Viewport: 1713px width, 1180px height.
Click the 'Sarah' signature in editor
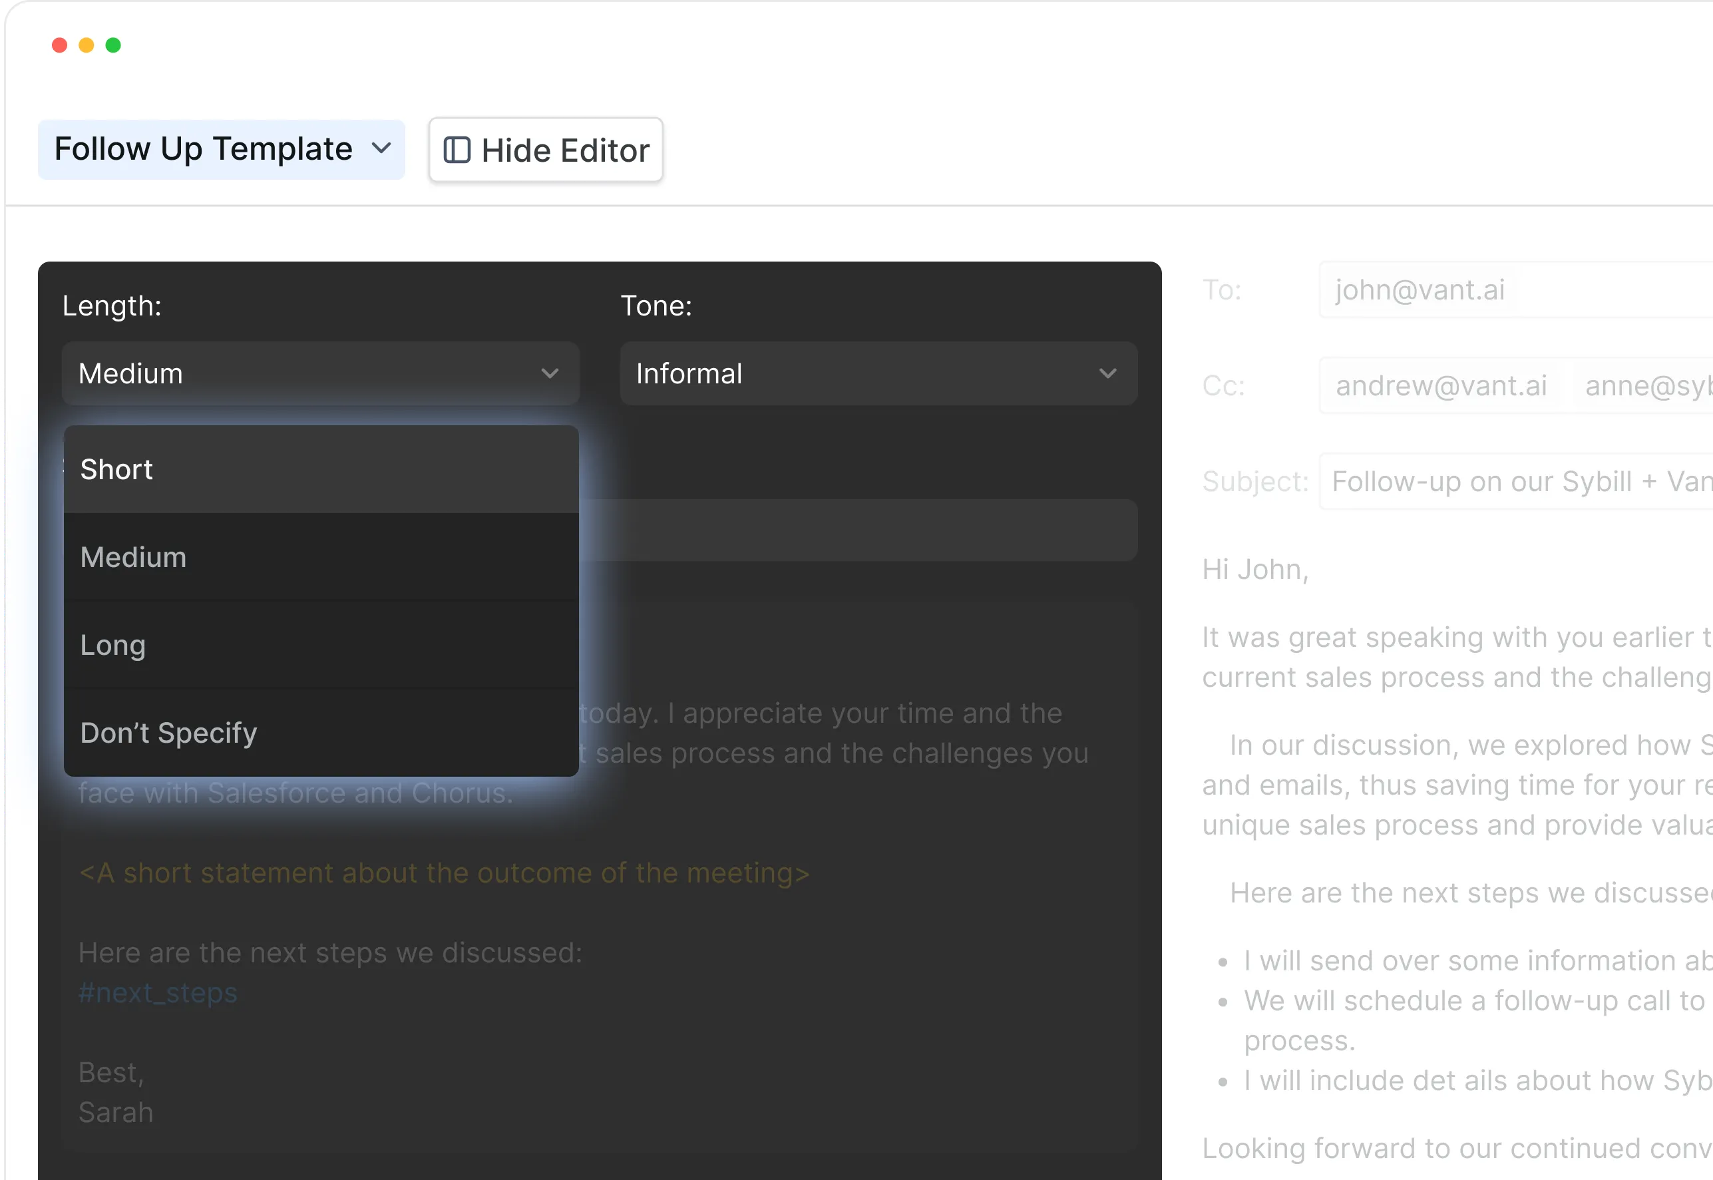(116, 1112)
